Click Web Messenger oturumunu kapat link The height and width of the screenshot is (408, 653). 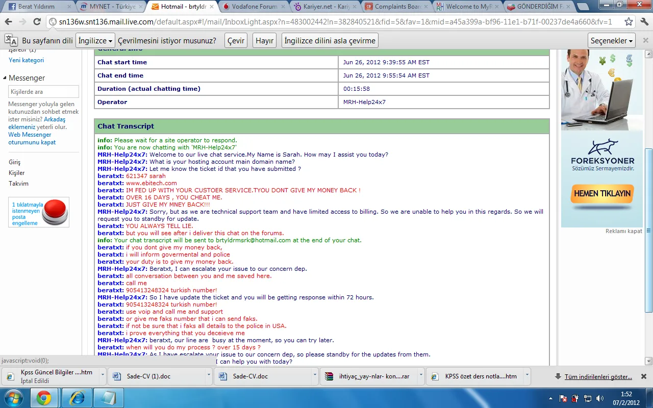(x=32, y=139)
